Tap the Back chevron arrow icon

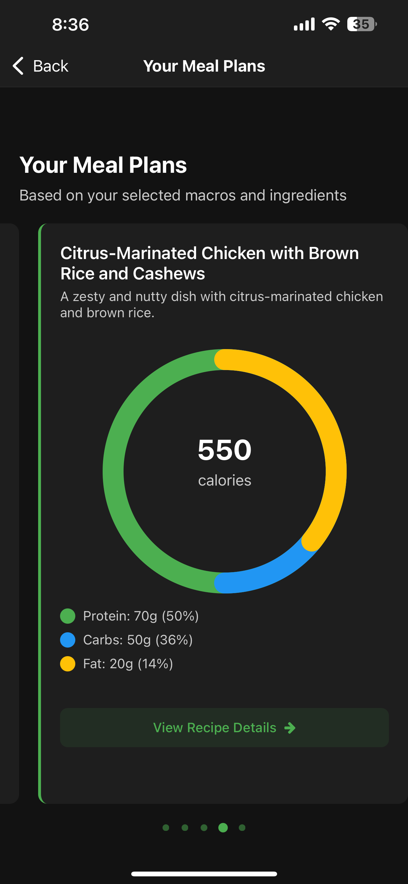(x=18, y=66)
